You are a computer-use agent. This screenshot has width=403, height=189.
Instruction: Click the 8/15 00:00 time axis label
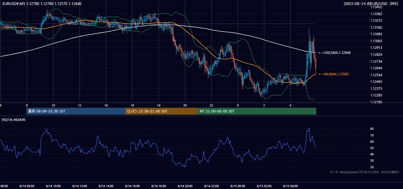point(238,186)
